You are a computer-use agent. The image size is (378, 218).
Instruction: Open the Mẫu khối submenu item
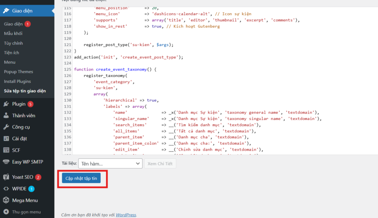point(13,33)
